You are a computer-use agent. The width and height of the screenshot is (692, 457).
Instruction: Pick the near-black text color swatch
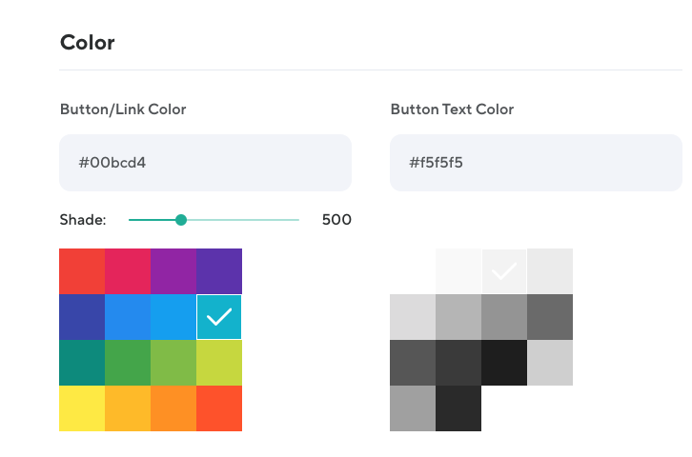[504, 363]
